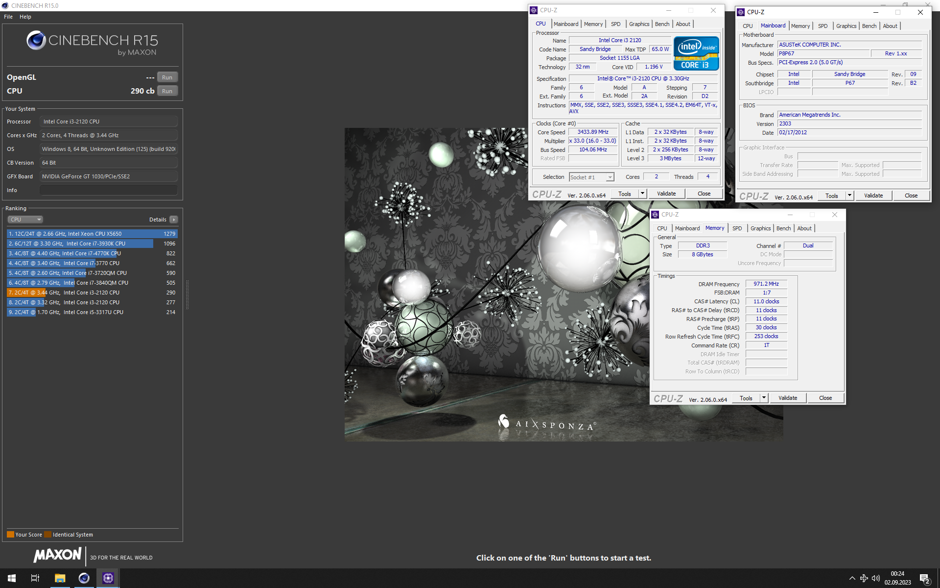Open Socket #1 selection dropdown

(591, 177)
